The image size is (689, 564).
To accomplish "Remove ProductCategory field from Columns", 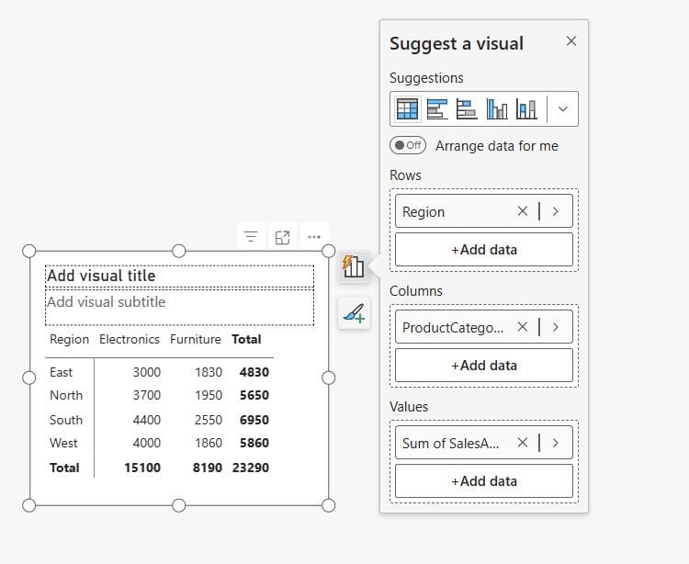I will tap(522, 327).
